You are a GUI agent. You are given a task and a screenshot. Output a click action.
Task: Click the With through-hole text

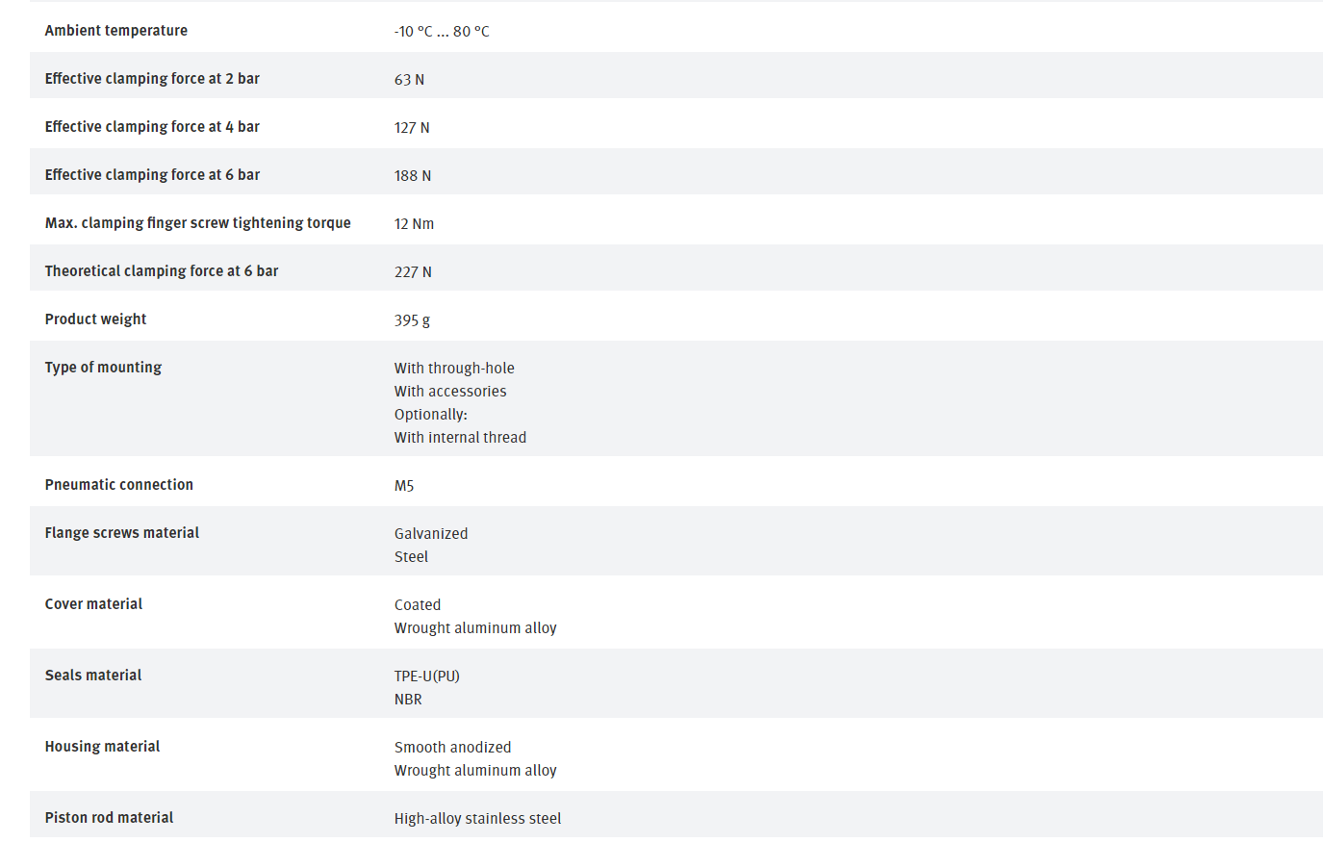[454, 369]
